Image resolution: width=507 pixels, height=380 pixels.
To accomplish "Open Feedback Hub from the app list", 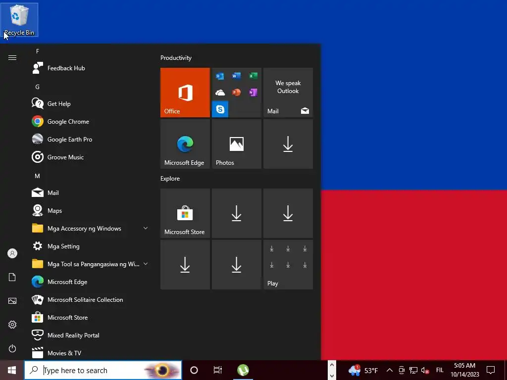I will click(90, 68).
